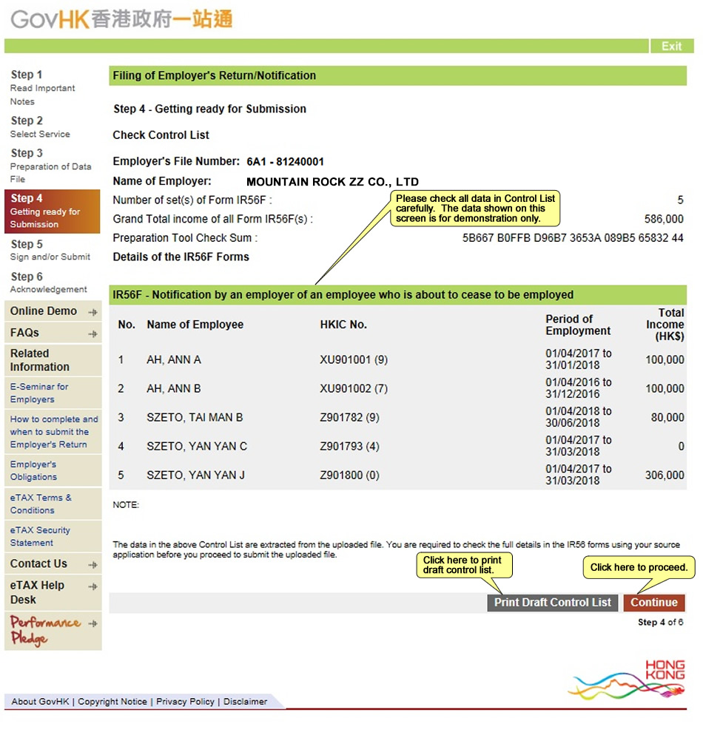
Task: Click the HKIC No. column header
Action: click(x=343, y=325)
